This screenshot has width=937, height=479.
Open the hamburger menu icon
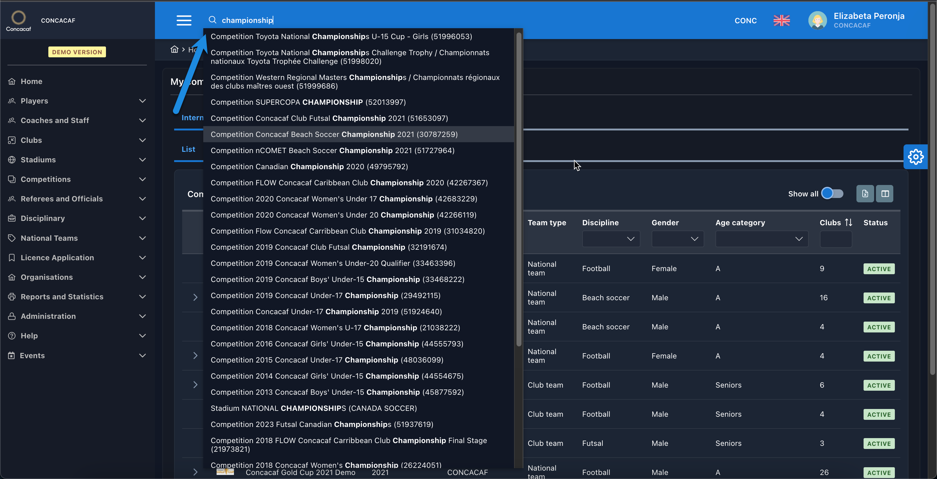click(184, 20)
